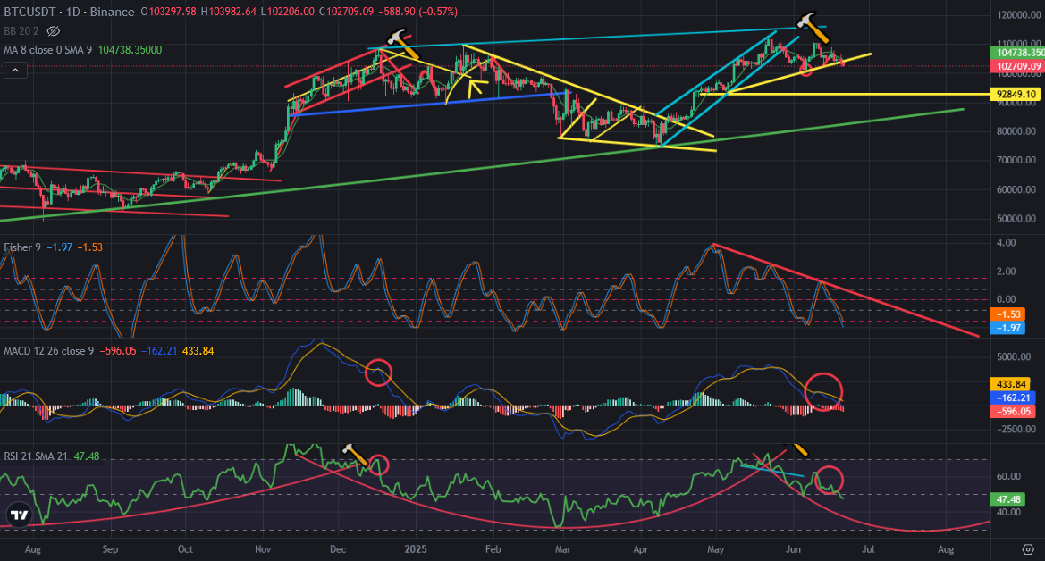Select the RSI 21 SMA 21 label
Viewport: 1045px width, 561px height.
[36, 456]
